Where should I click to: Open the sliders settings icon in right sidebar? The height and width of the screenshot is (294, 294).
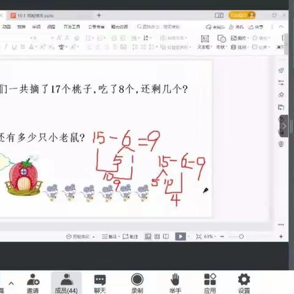tap(281, 83)
